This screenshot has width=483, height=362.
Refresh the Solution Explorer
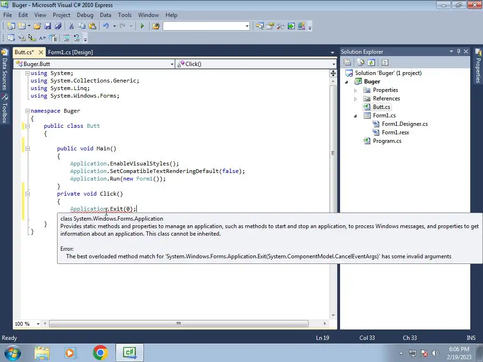pos(371,63)
